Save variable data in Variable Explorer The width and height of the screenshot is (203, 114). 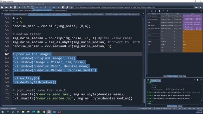[152, 11]
